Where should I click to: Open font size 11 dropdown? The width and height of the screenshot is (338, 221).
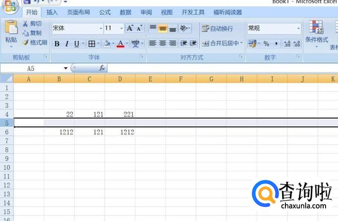[121, 28]
